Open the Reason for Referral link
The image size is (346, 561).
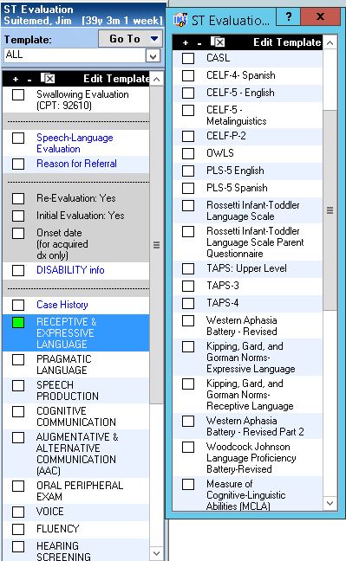click(x=76, y=164)
